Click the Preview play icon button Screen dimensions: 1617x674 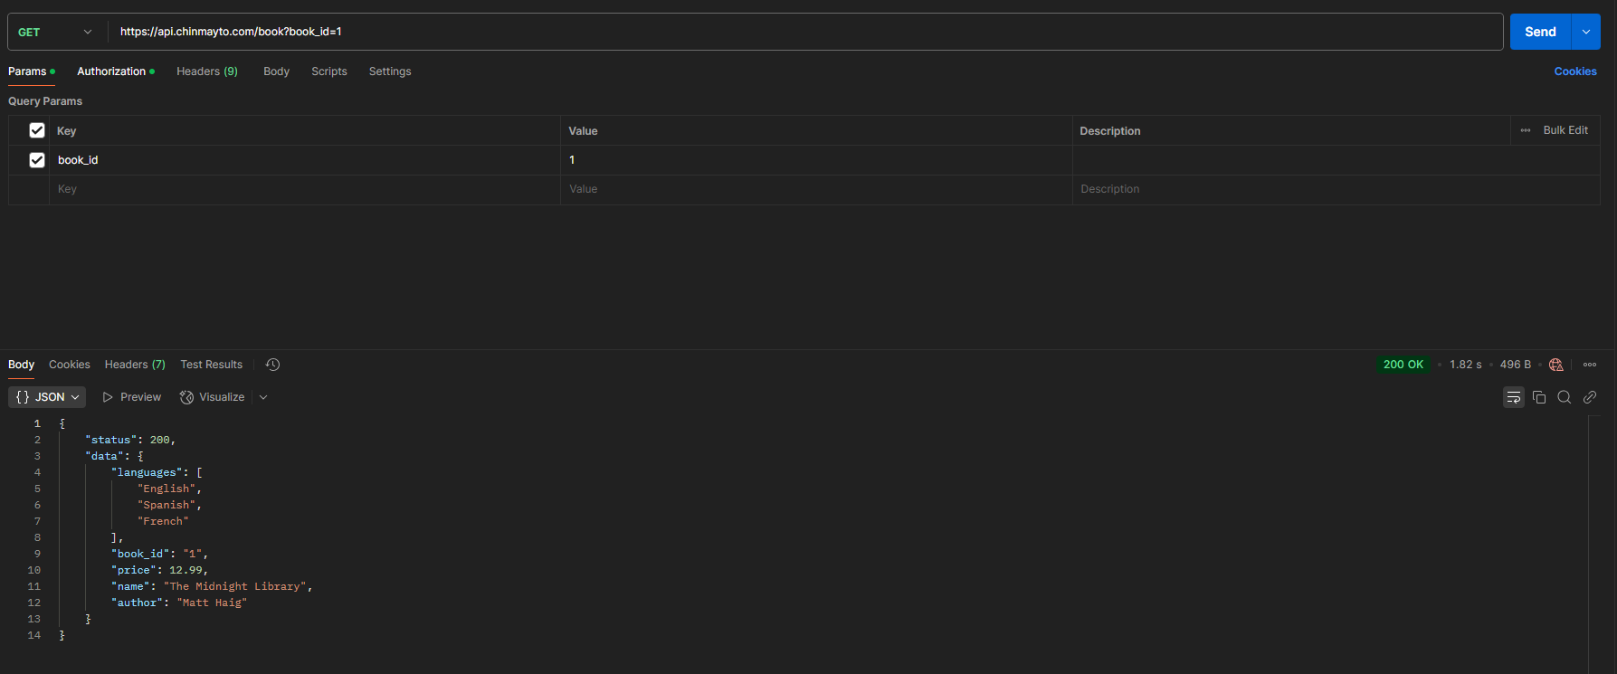pos(132,397)
